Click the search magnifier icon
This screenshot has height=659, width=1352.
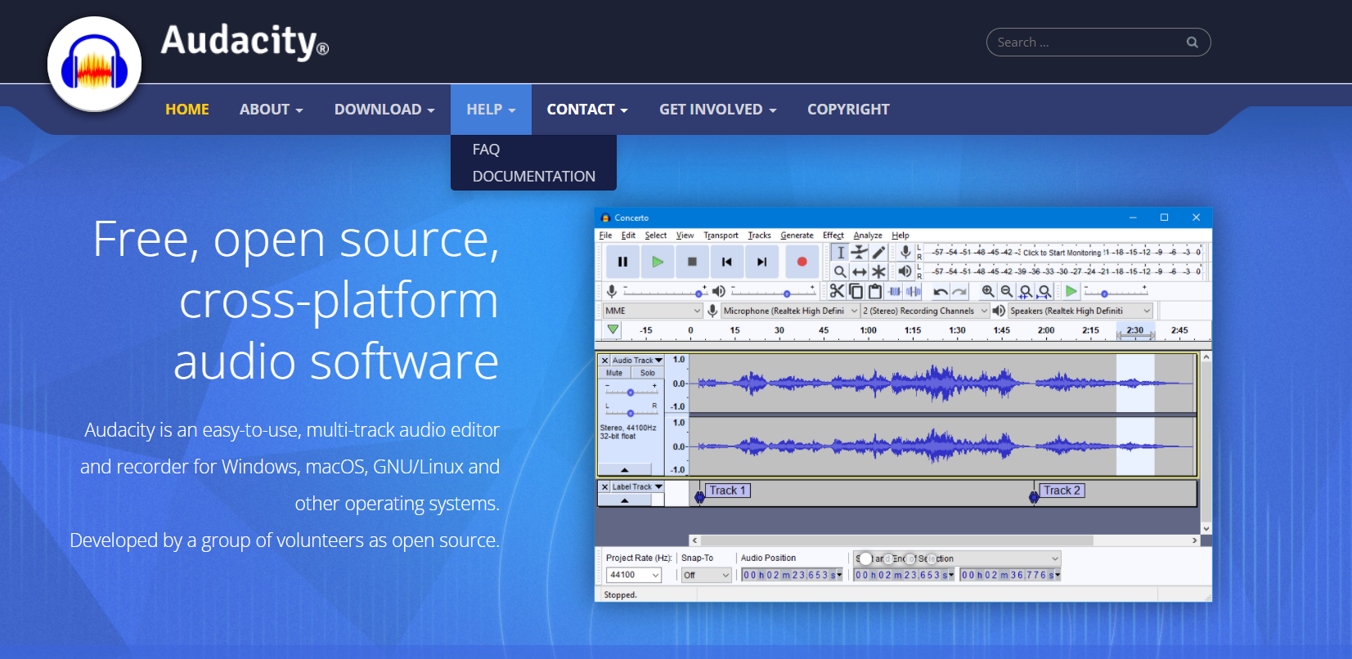[x=1192, y=43]
